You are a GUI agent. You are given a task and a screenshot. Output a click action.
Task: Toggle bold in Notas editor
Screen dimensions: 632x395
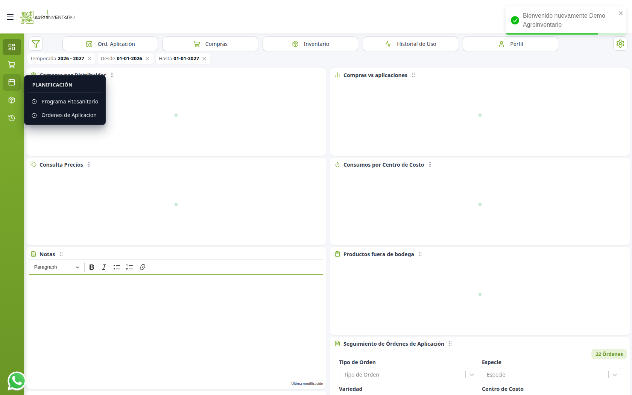pyautogui.click(x=91, y=267)
